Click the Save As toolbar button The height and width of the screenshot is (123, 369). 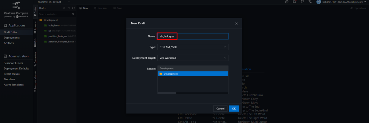(100, 8)
